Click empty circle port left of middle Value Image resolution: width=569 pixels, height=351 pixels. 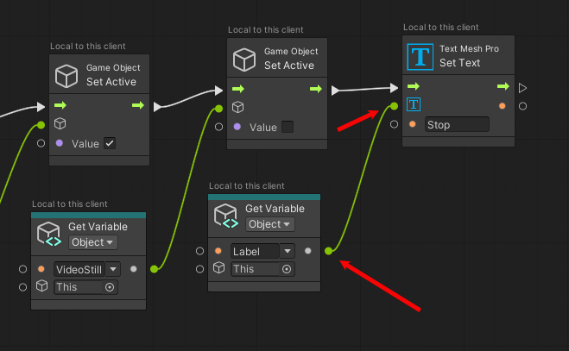coord(218,127)
